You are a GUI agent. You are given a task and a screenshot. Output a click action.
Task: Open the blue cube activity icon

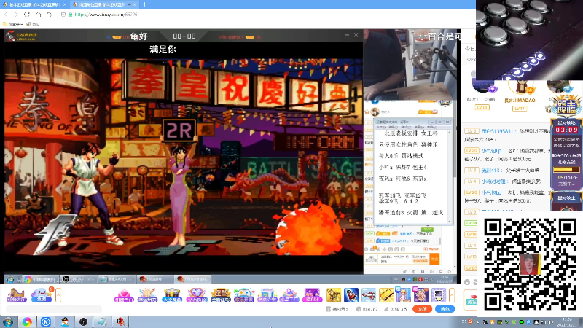pos(267,295)
